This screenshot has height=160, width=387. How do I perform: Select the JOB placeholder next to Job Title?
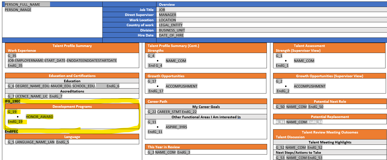(x=161, y=9)
